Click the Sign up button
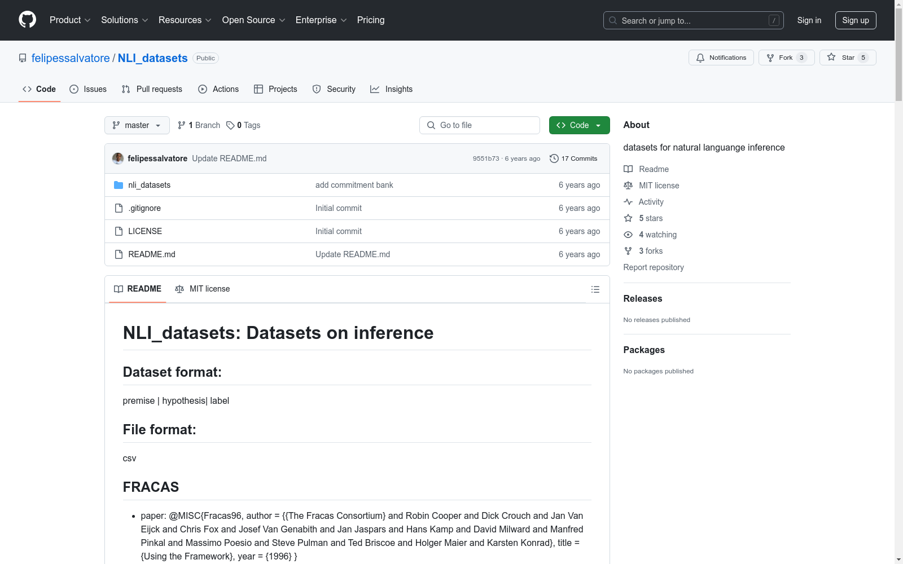Screen dimensions: 903x564 click(856, 20)
